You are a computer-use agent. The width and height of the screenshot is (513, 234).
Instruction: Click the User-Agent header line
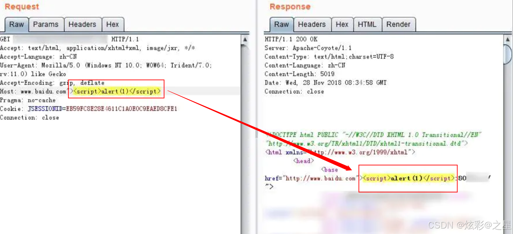[106, 69]
